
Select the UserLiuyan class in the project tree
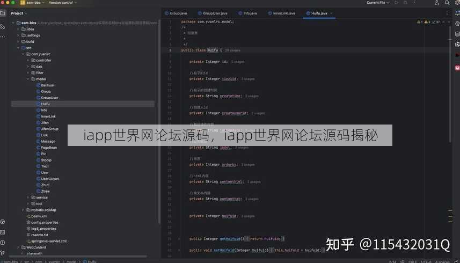click(x=50, y=179)
